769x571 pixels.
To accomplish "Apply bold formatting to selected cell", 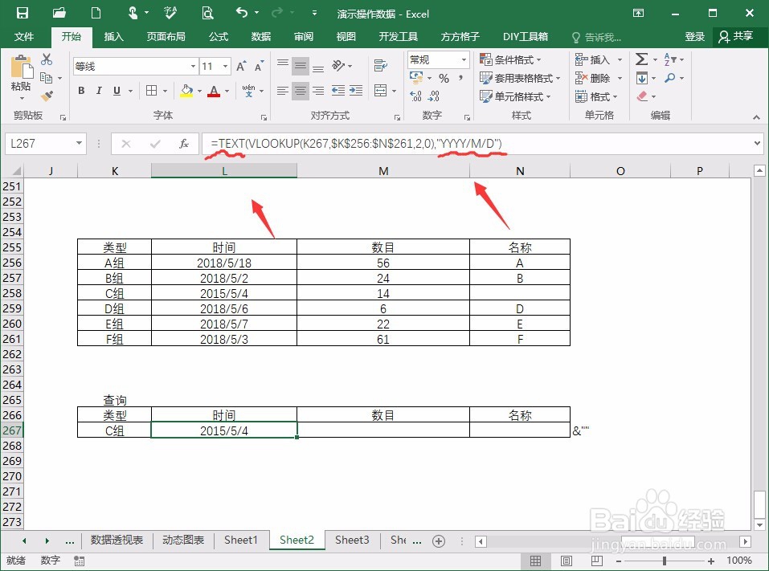I will point(80,91).
